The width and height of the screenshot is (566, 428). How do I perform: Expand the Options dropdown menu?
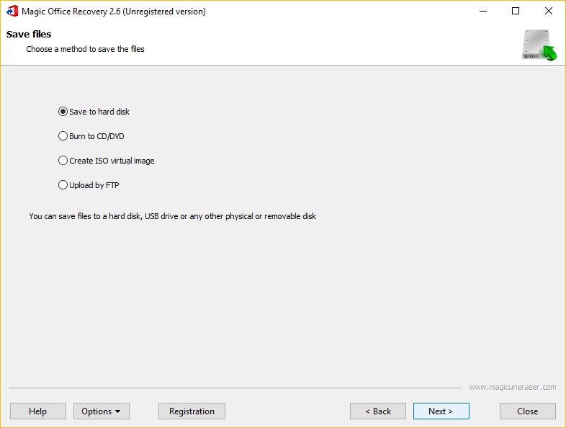pyautogui.click(x=101, y=411)
